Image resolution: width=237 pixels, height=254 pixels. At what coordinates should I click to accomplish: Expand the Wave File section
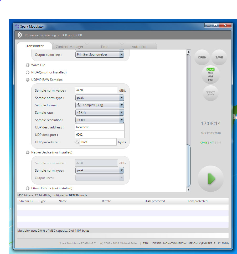tap(28, 65)
